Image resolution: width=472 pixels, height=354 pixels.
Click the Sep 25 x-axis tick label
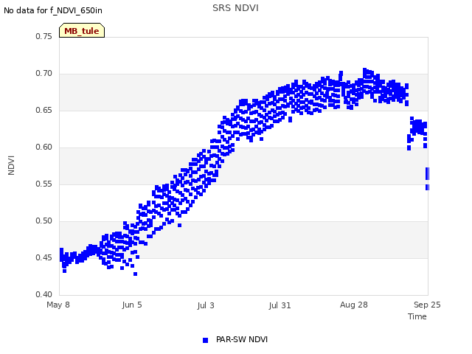[427, 305]
